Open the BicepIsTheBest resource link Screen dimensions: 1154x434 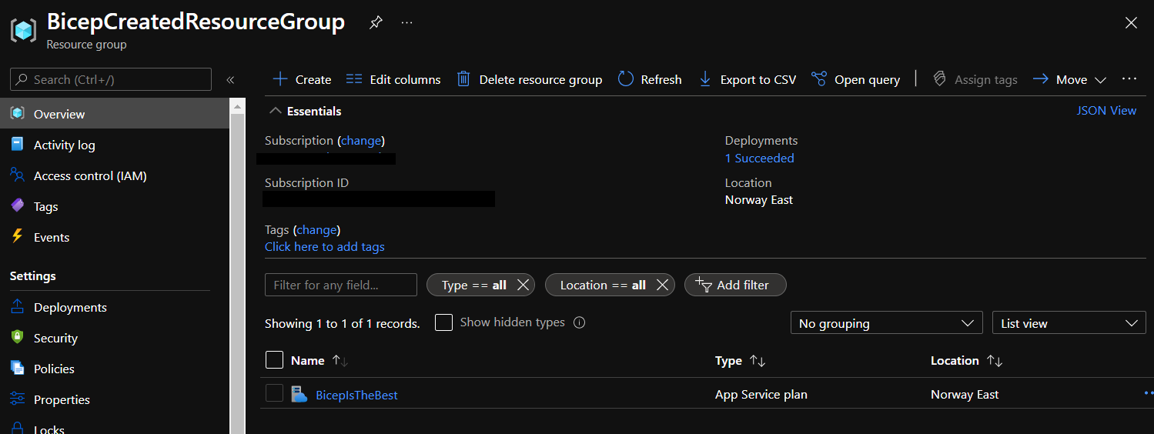356,396
